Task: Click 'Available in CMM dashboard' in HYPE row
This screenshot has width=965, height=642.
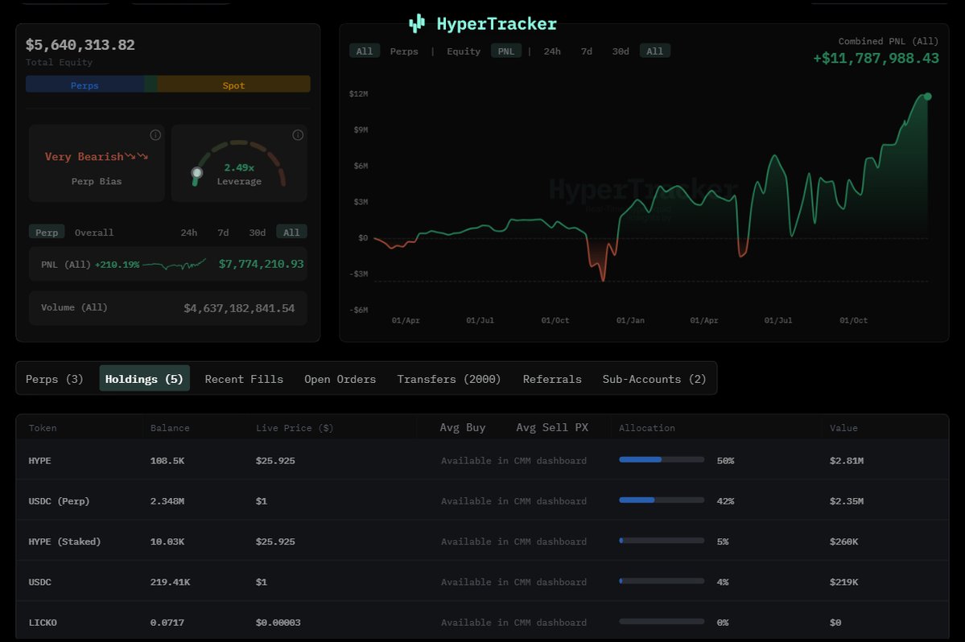Action: (513, 461)
